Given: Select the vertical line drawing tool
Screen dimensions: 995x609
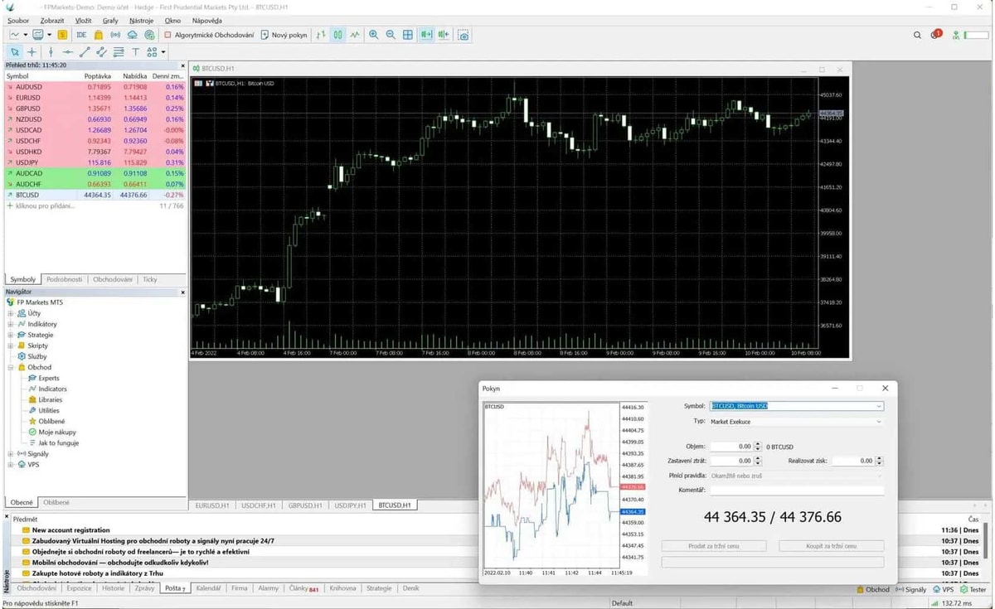Looking at the screenshot, I should (51, 51).
